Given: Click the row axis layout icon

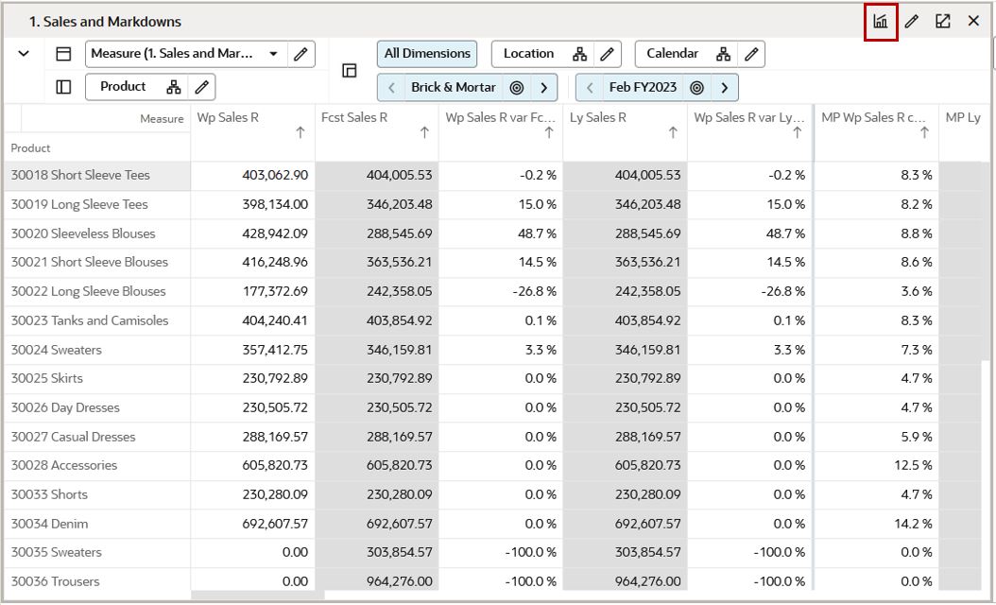Looking at the screenshot, I should 63,86.
